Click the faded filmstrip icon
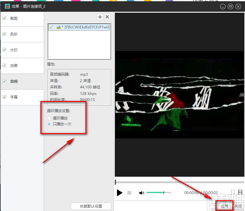Viewport: 245px width, 211px height. coord(233,192)
